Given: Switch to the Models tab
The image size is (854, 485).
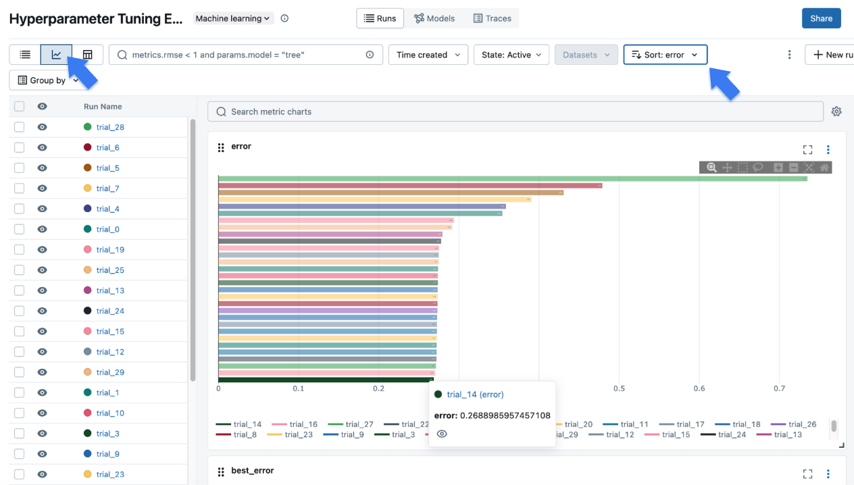Looking at the screenshot, I should (434, 18).
